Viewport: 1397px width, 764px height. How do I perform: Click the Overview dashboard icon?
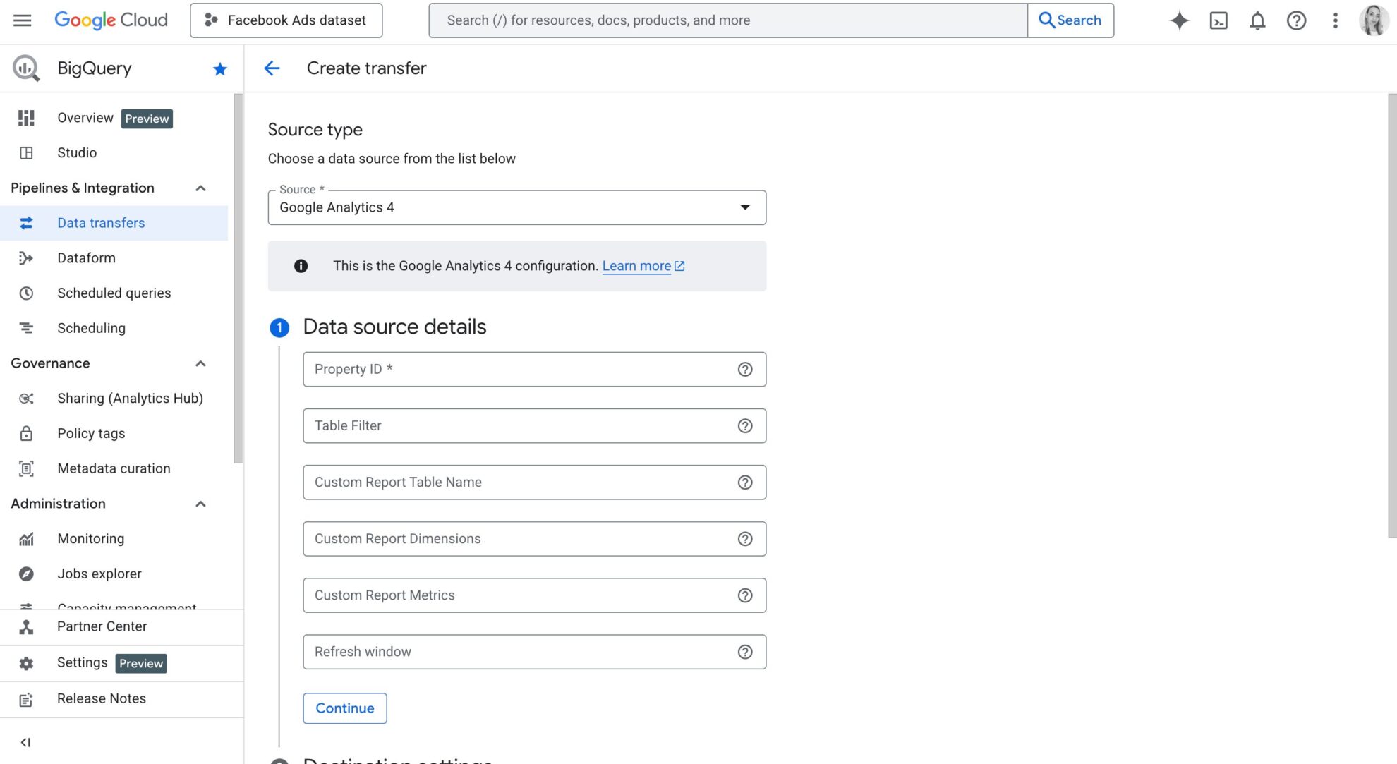coord(26,118)
